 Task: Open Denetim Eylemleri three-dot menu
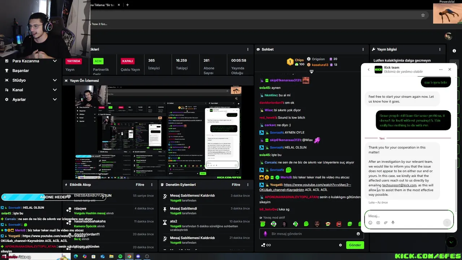click(x=248, y=185)
